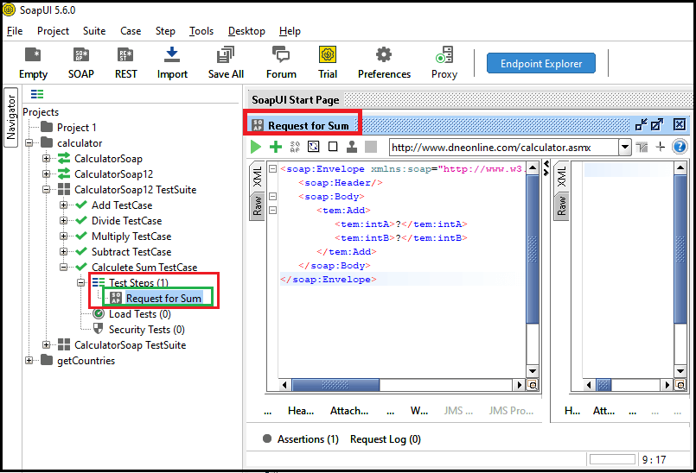
Task: Click the recreate request icon beside green plus
Action: [x=295, y=147]
